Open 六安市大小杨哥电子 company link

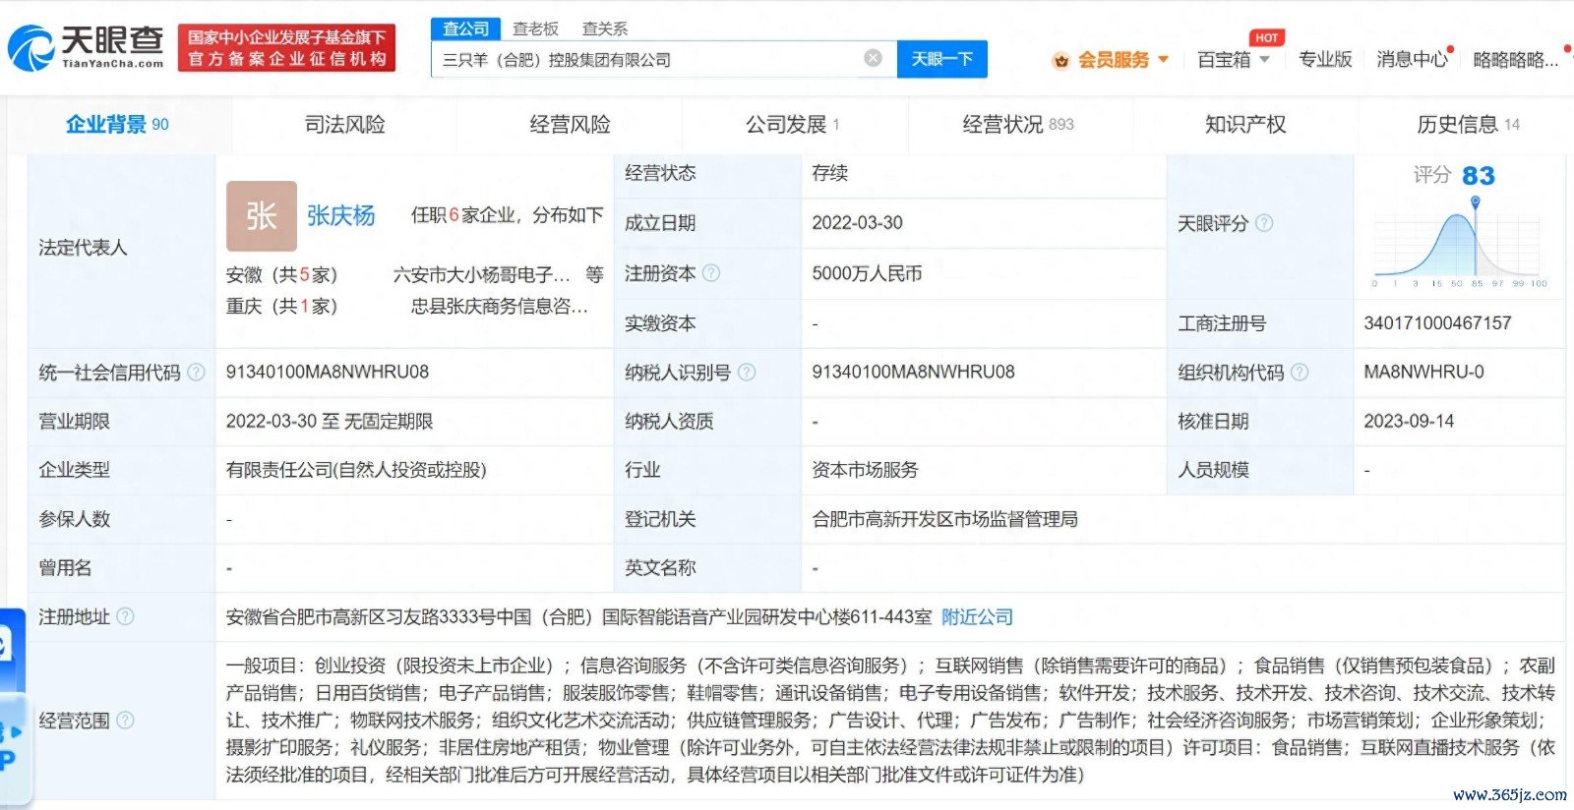[x=482, y=274]
